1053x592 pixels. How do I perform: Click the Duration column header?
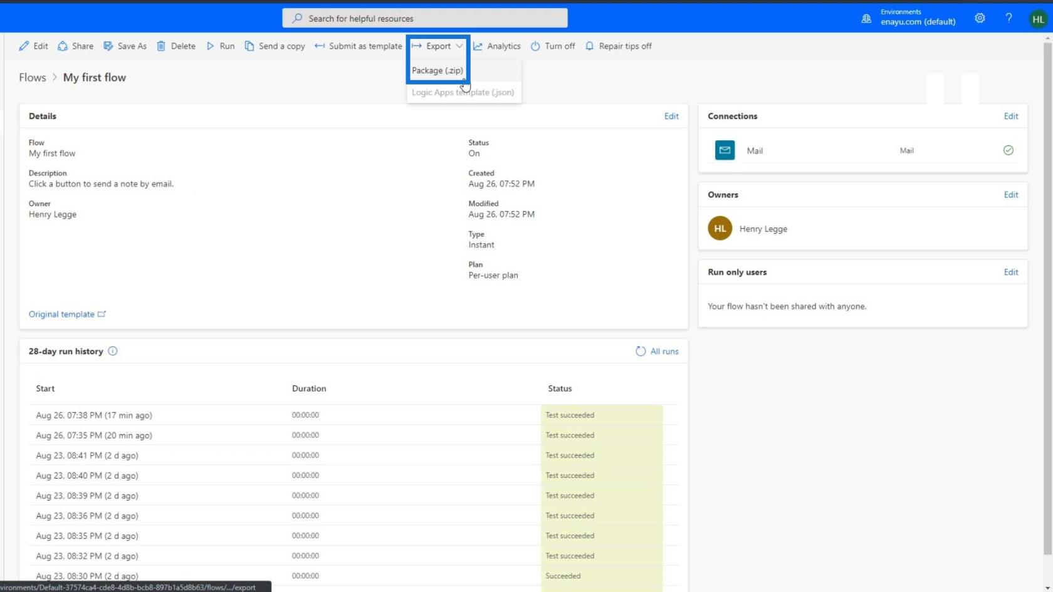tap(309, 388)
